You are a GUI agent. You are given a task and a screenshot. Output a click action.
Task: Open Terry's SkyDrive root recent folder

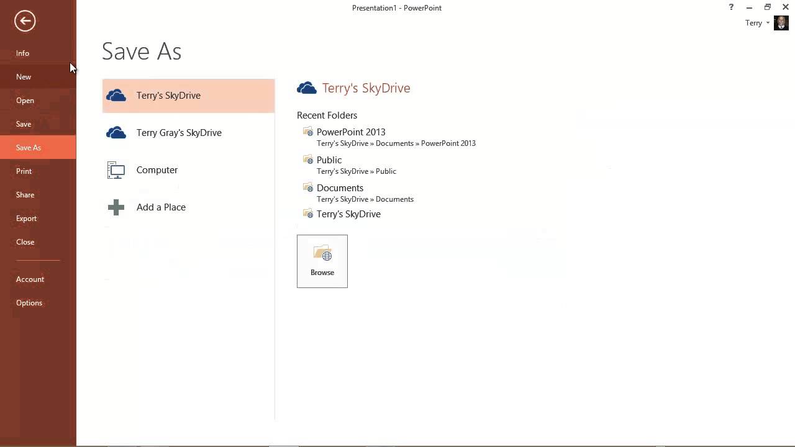[x=348, y=214]
